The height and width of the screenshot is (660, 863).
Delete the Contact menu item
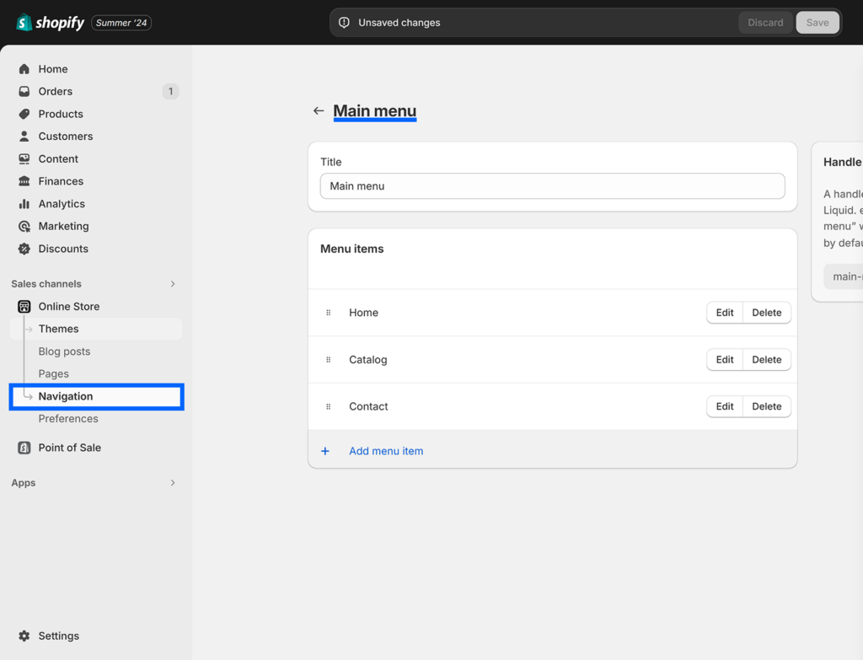(x=767, y=406)
